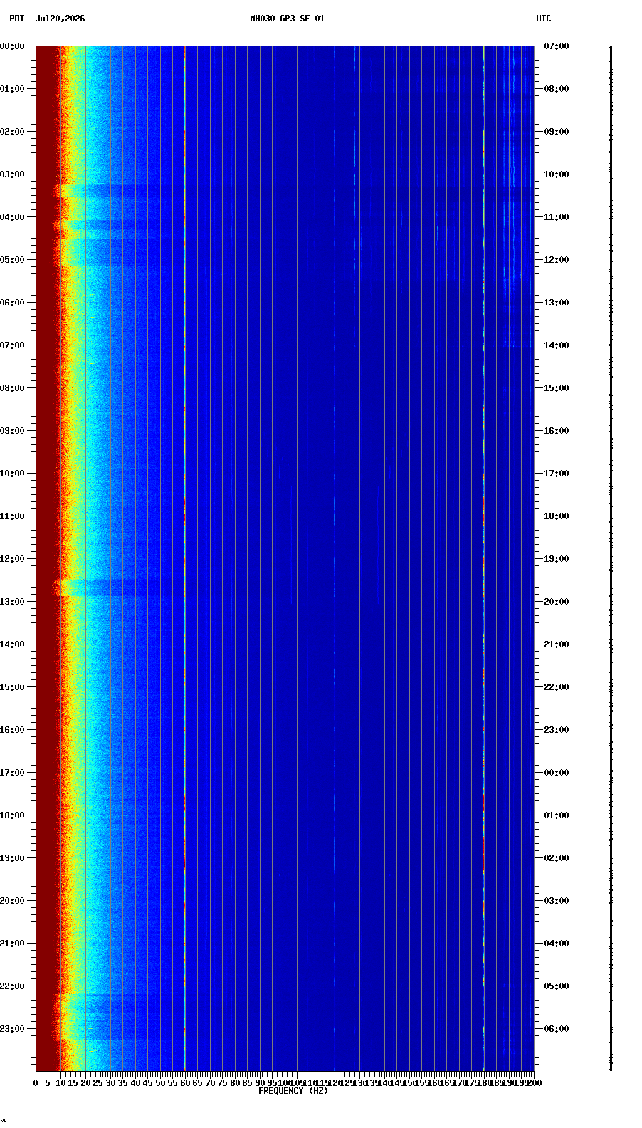Click 13:00 on the UTC time axis
642x1128 pixels.
tap(557, 303)
